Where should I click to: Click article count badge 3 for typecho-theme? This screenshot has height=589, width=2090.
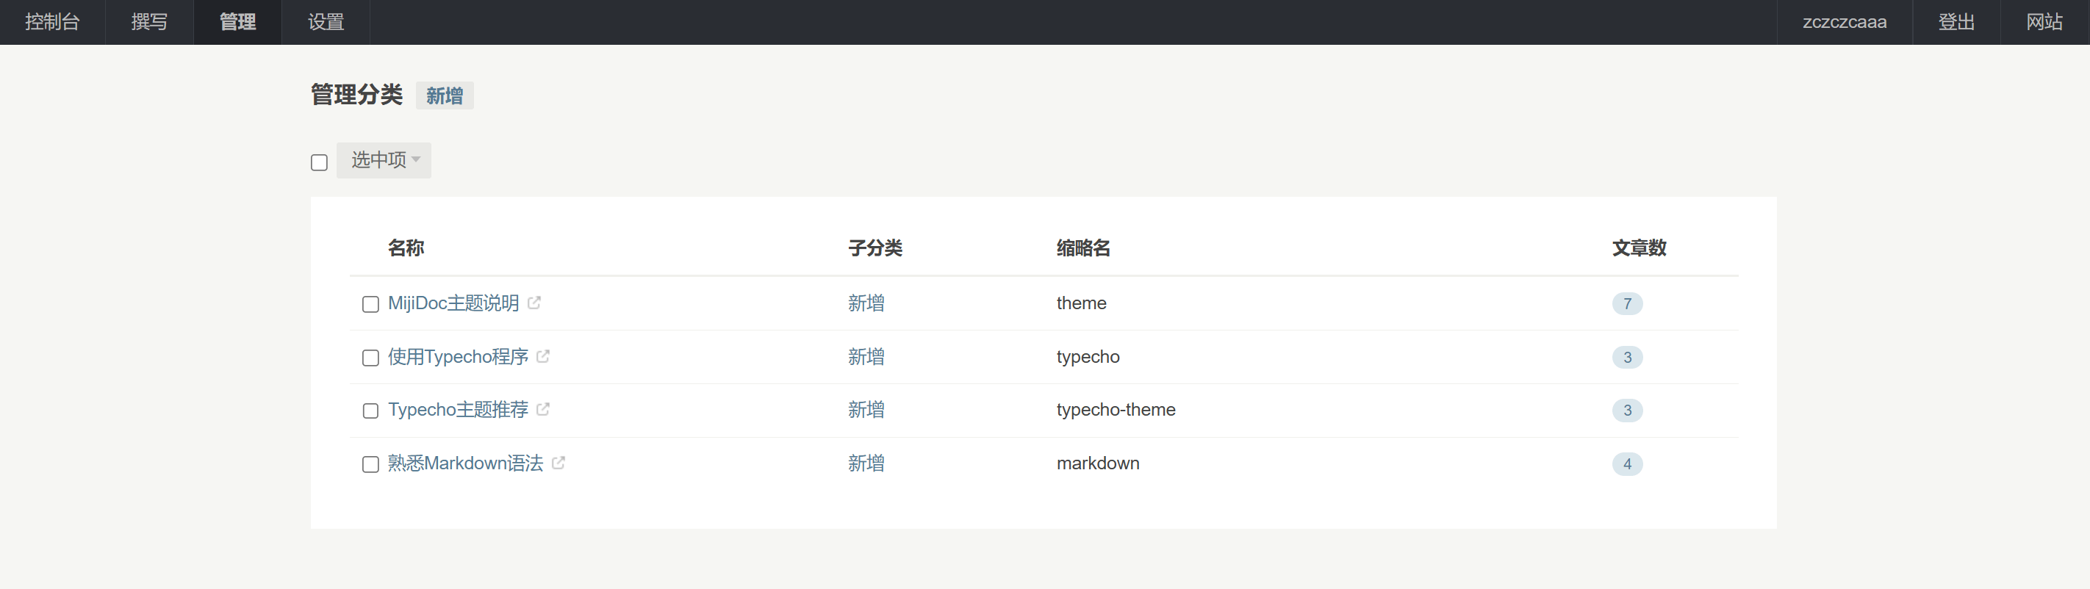click(x=1627, y=411)
